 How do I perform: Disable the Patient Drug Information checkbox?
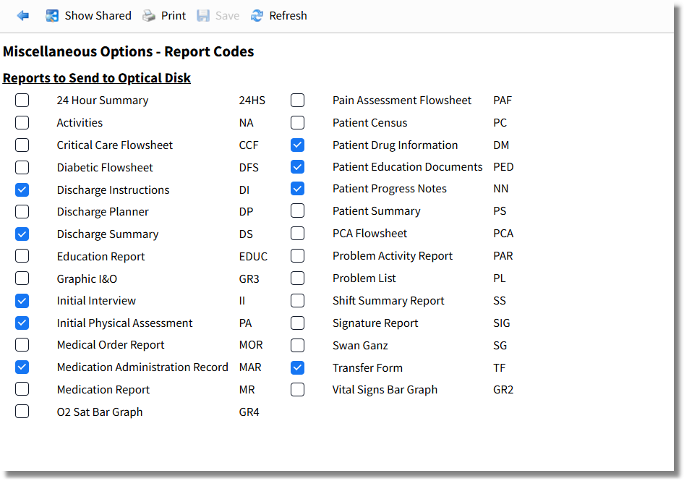point(297,145)
